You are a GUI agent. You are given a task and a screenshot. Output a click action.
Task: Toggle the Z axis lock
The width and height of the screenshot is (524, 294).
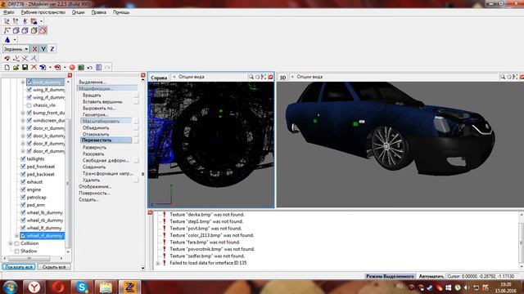(x=52, y=49)
